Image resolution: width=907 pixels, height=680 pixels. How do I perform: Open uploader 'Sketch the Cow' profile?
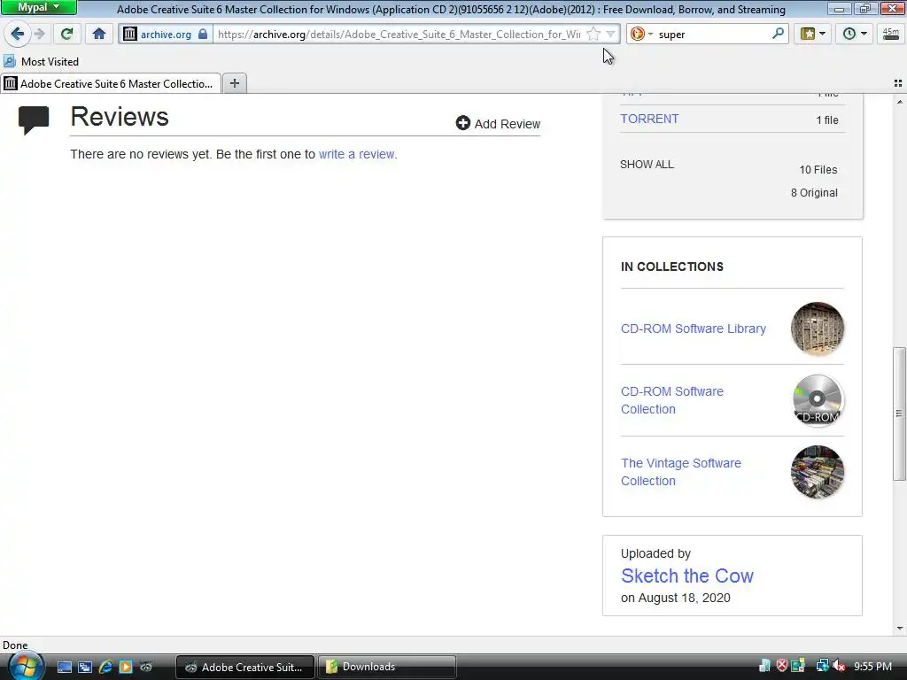click(687, 576)
